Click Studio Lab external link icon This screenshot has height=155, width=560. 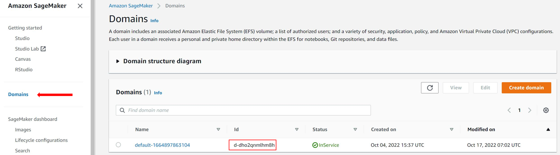[43, 49]
